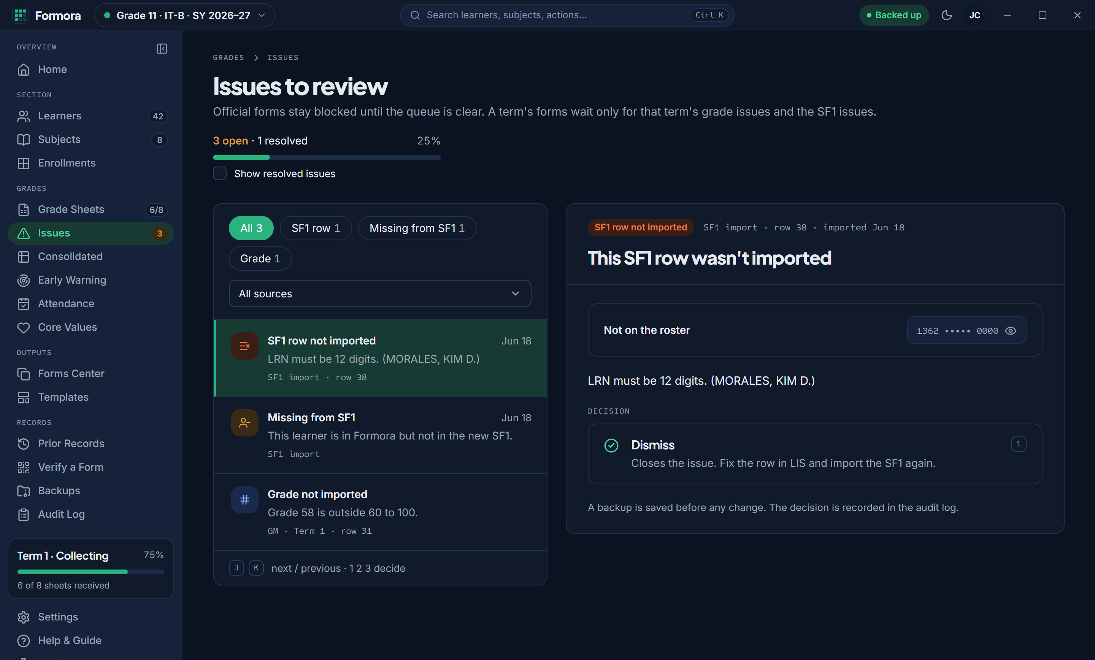Collapse the sidebar panel icon
1095x660 pixels.
click(162, 48)
